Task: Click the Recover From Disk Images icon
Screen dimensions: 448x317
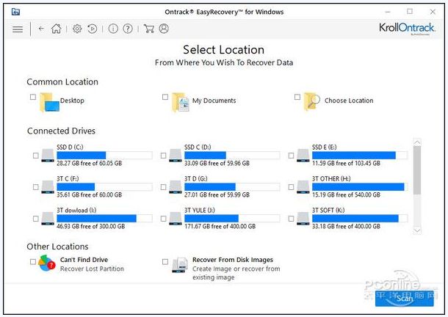Action: (180, 265)
